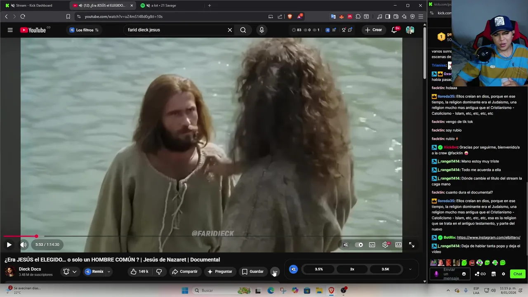Reload the page
Viewport: 528px width, 297px height.
pos(23,16)
